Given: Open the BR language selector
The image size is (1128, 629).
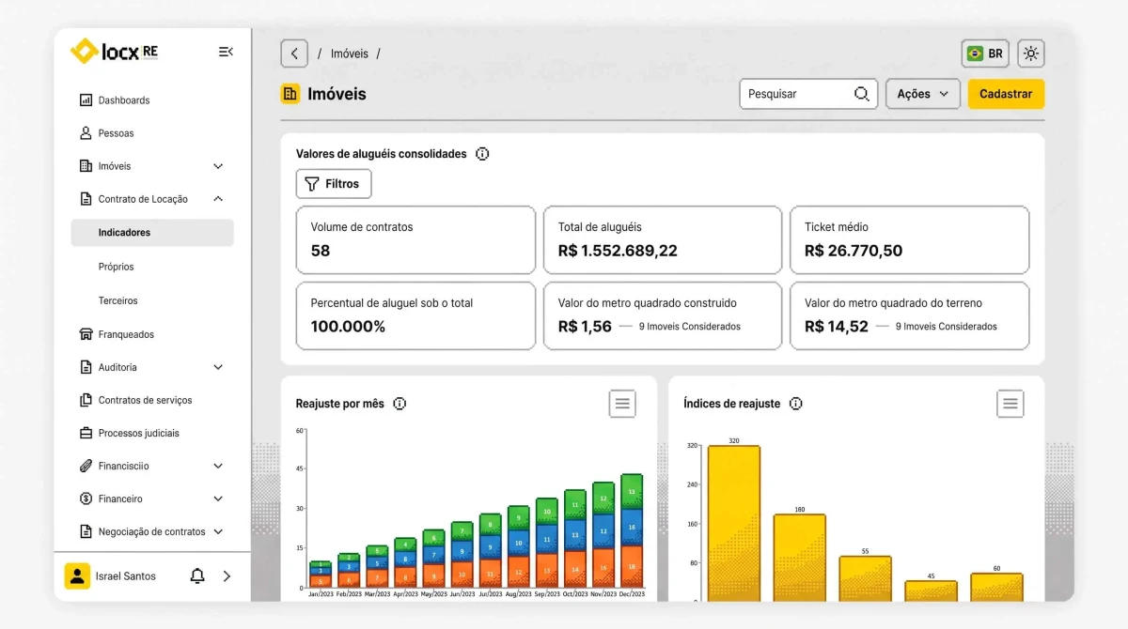Looking at the screenshot, I should click(x=985, y=54).
